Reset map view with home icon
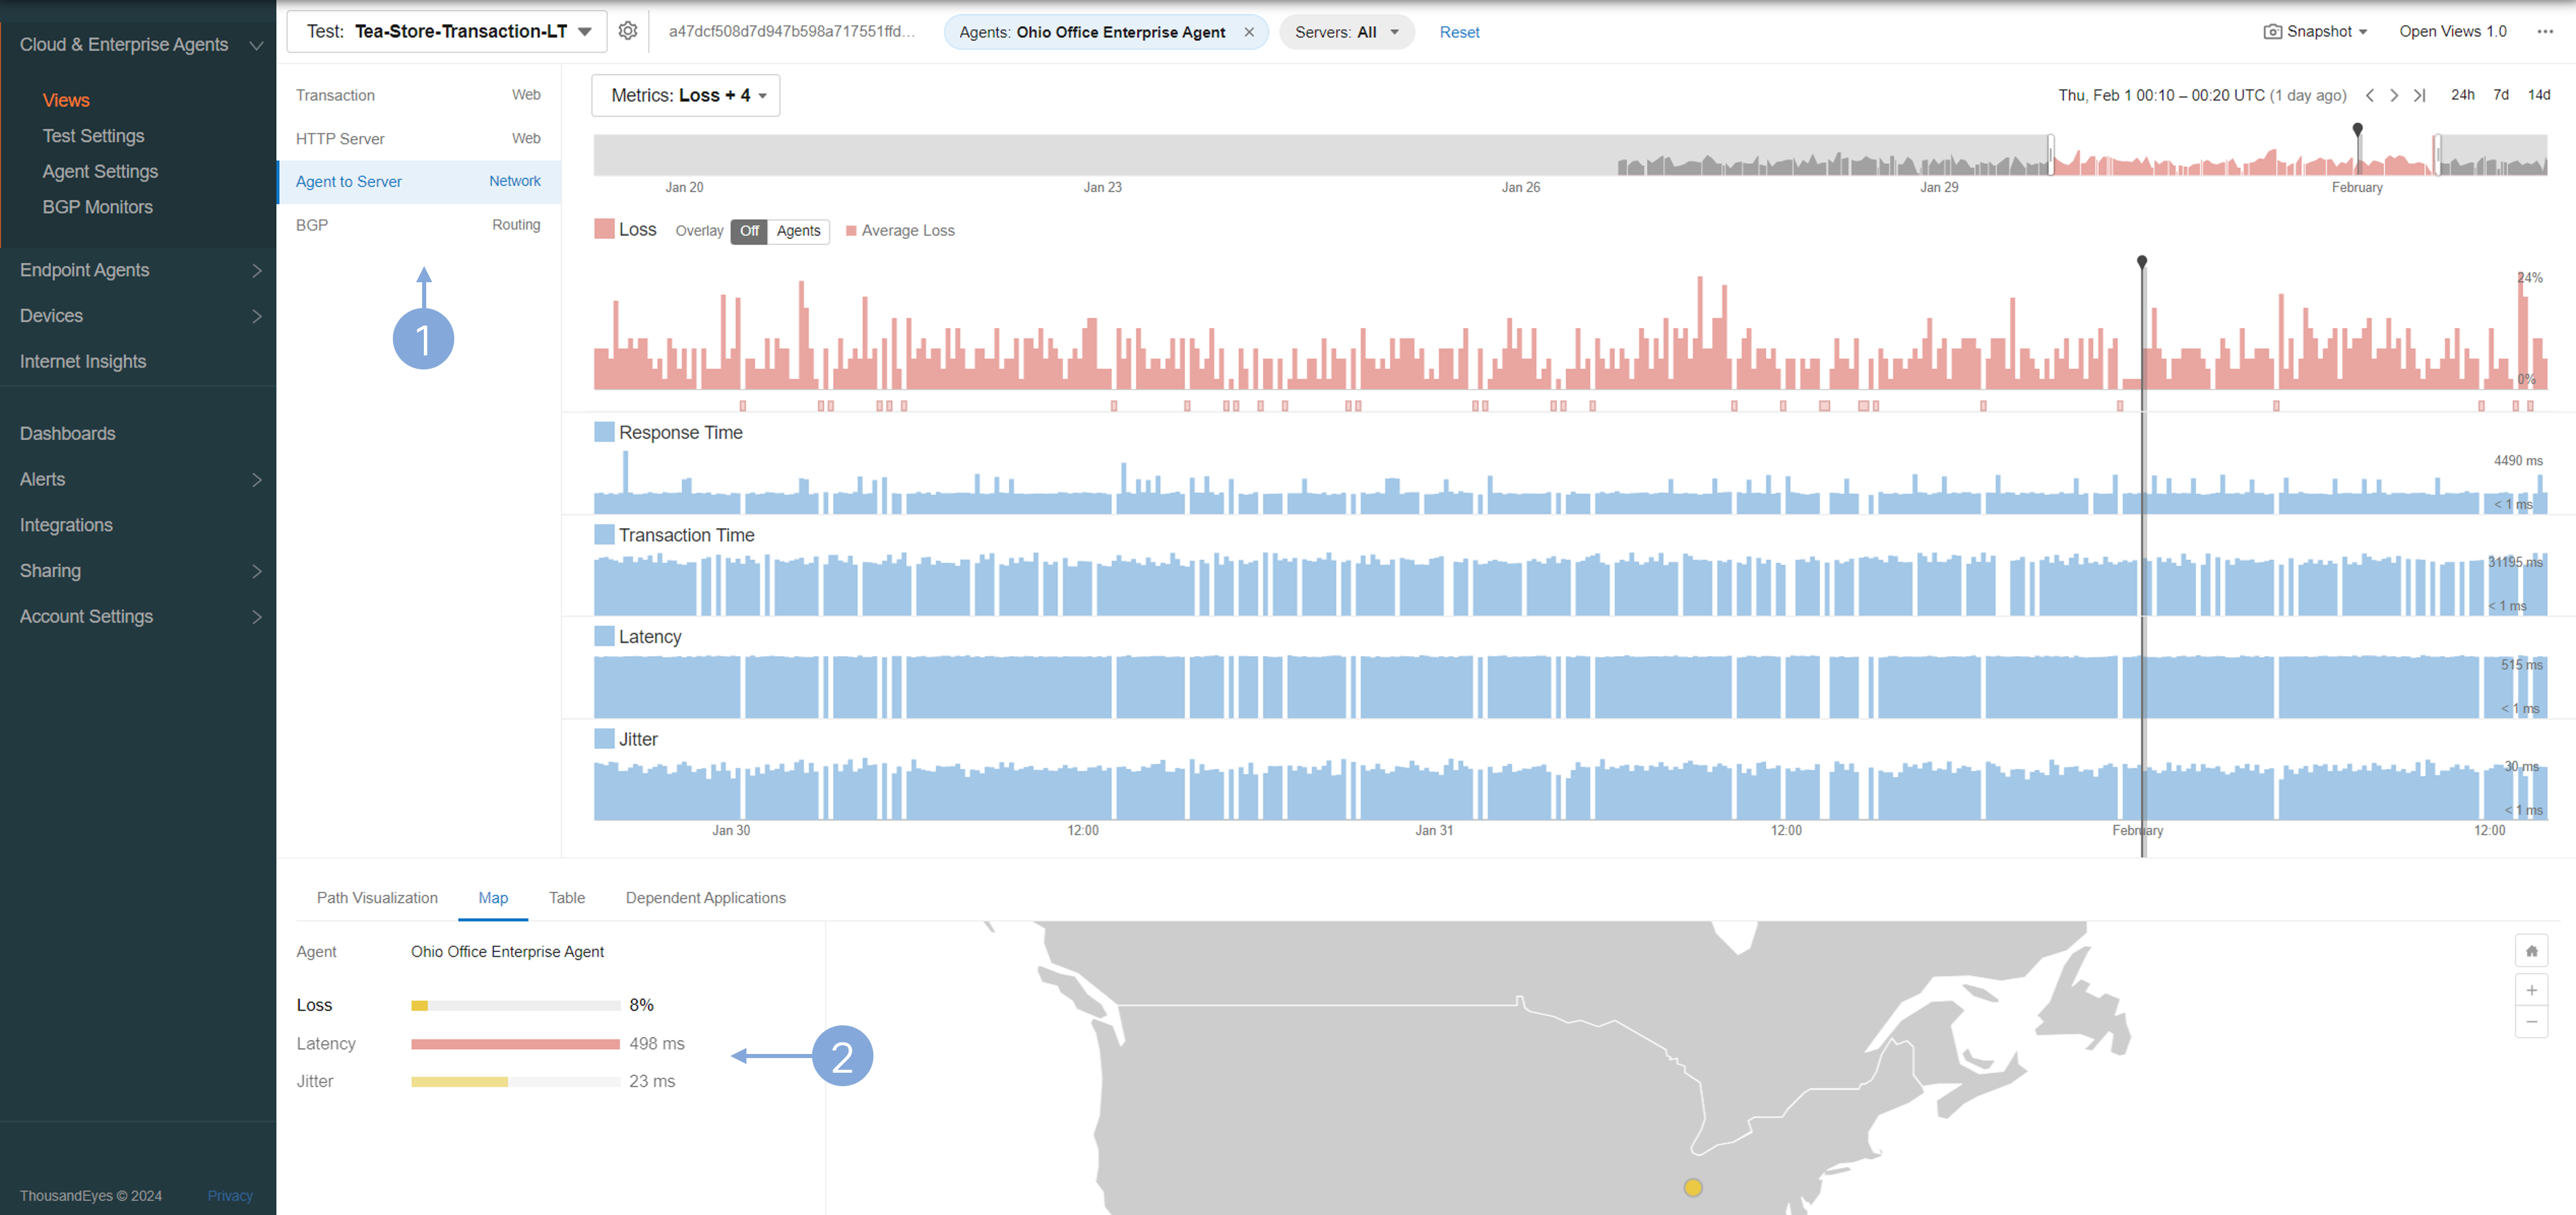 pos(2531,951)
